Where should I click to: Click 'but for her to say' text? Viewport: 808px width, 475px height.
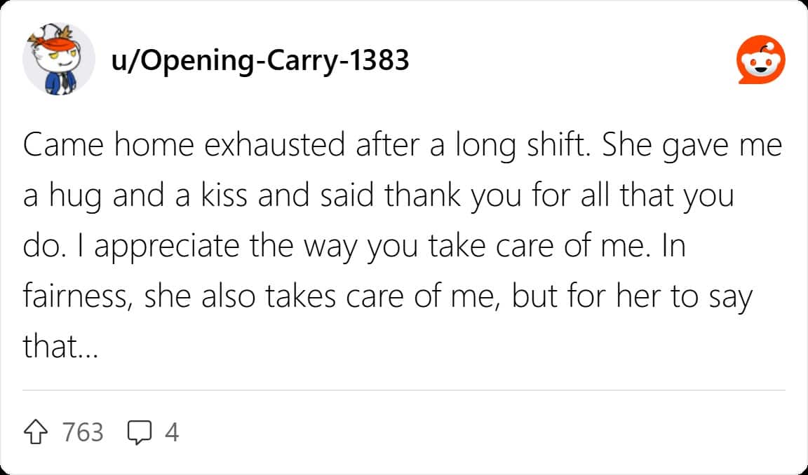click(632, 298)
